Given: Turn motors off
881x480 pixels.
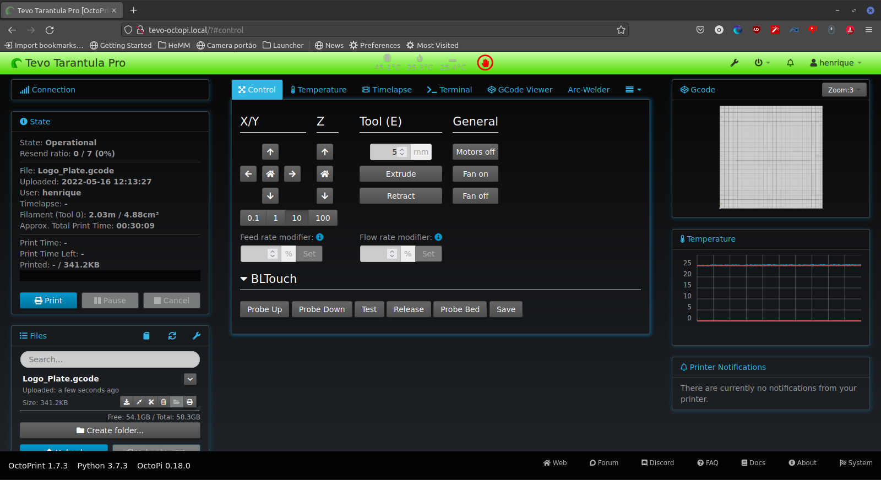Looking at the screenshot, I should pos(475,152).
